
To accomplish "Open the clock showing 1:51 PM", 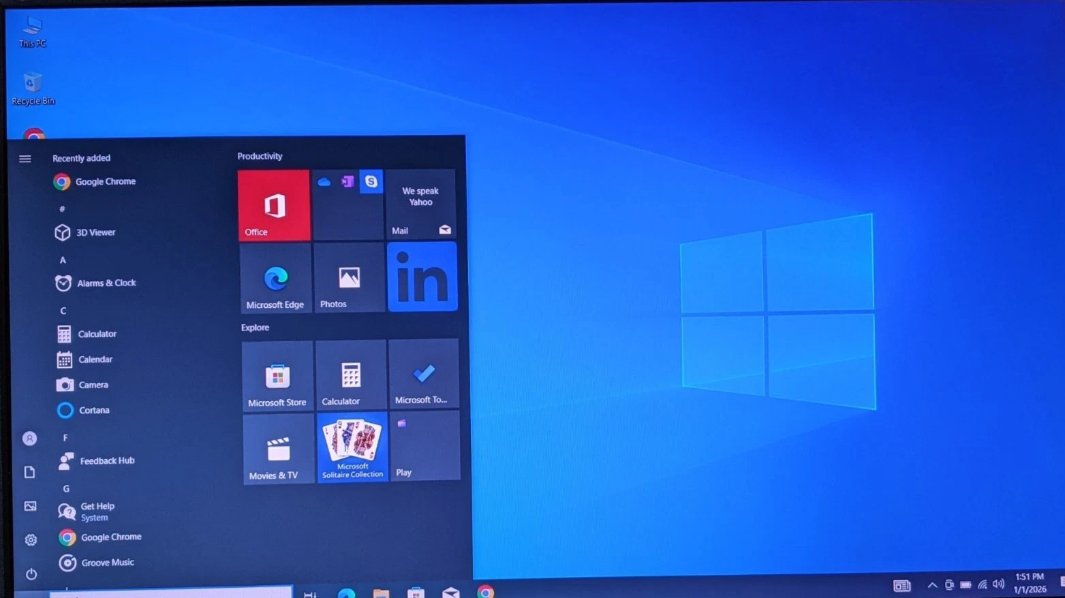I will (1030, 583).
